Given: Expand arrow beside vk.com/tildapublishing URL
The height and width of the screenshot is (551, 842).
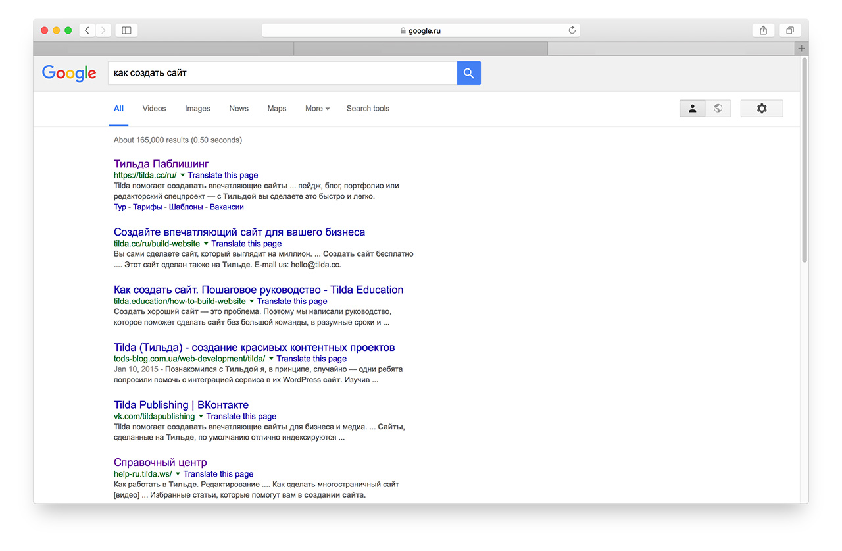Looking at the screenshot, I should coord(201,417).
